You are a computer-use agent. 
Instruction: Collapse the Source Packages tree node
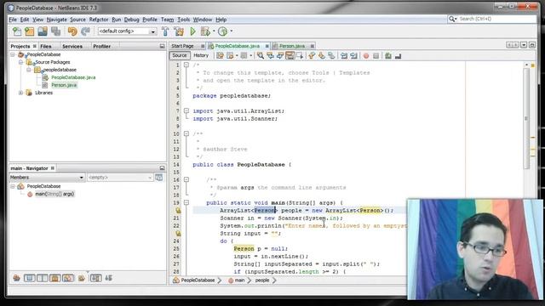click(x=20, y=62)
